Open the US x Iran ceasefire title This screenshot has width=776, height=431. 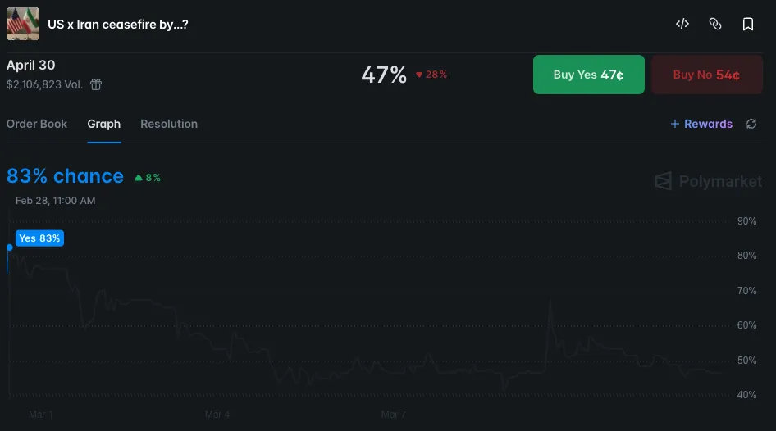[x=118, y=25]
